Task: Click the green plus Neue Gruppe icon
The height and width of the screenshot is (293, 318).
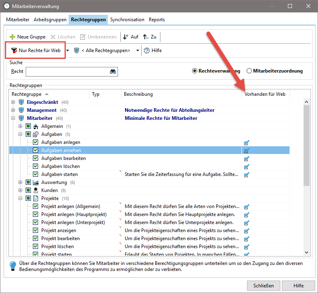Action: (x=12, y=37)
